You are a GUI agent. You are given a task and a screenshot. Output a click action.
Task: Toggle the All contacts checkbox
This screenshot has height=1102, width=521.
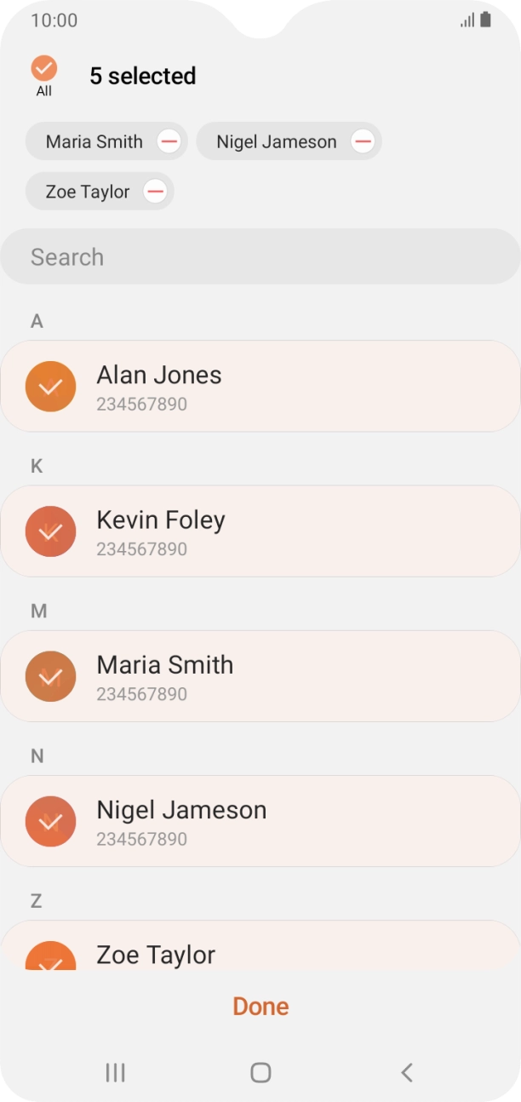click(x=43, y=69)
